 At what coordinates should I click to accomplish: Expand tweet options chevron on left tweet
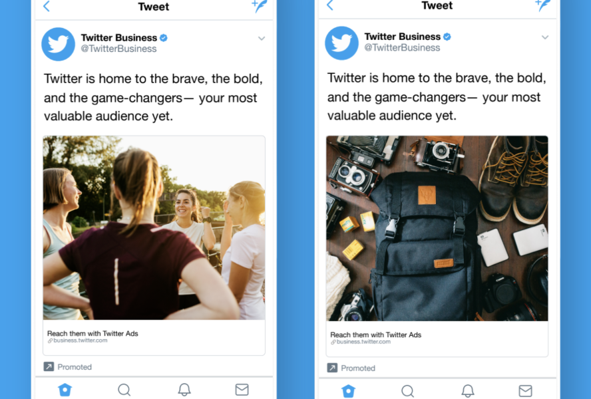coord(262,39)
